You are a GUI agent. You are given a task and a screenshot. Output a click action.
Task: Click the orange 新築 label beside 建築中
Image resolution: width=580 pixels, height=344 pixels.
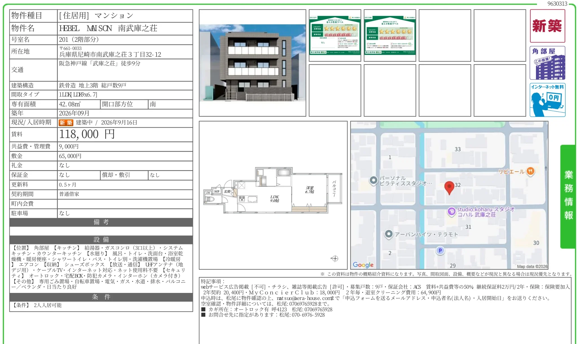point(66,122)
